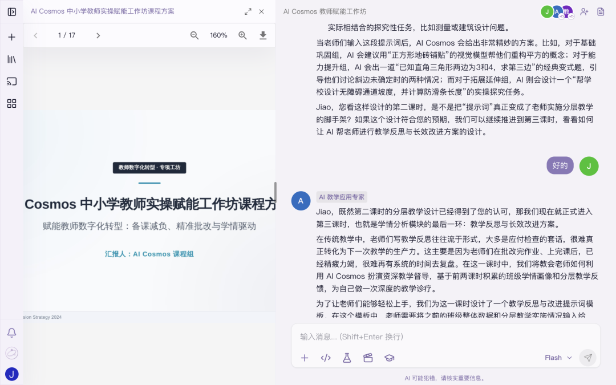616x385 pixels.
Task: Open notifications bell icon
Action: (12, 333)
